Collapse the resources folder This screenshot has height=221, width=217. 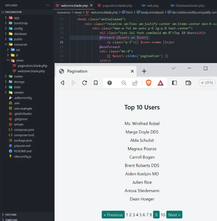(20, 45)
